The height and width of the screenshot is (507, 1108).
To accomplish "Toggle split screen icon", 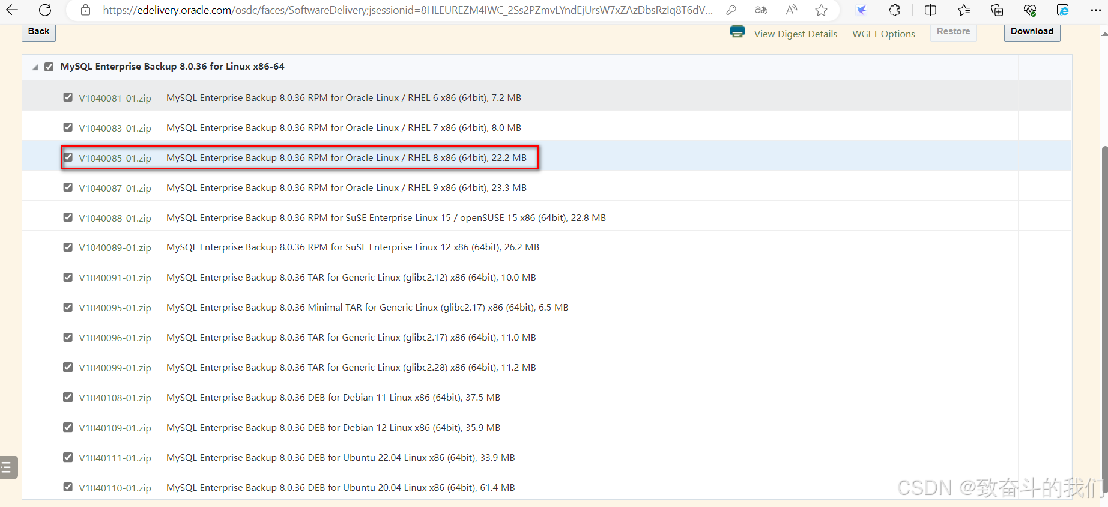I will click(x=930, y=10).
